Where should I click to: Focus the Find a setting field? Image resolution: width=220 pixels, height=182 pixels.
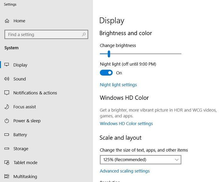pos(46,34)
